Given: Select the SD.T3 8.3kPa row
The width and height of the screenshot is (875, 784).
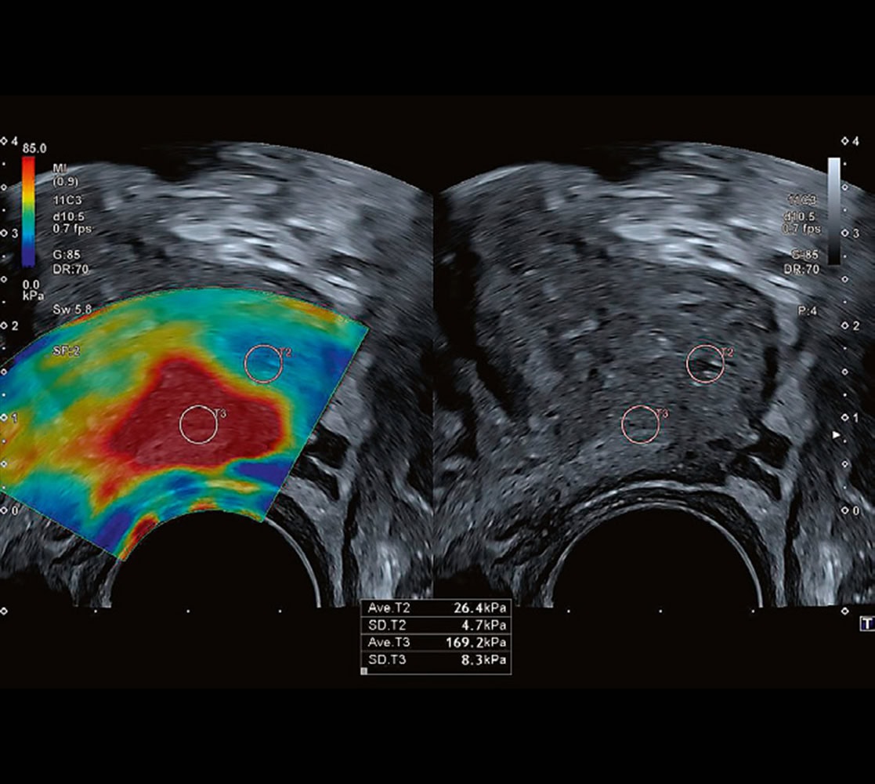Looking at the screenshot, I should [x=436, y=659].
